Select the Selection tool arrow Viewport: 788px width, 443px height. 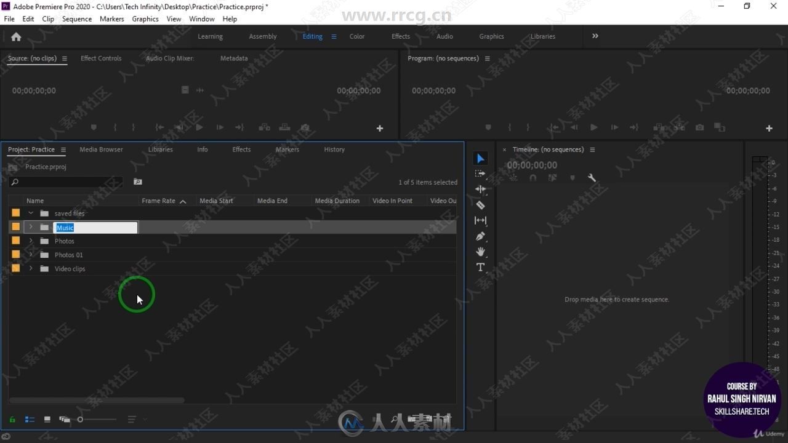click(480, 159)
